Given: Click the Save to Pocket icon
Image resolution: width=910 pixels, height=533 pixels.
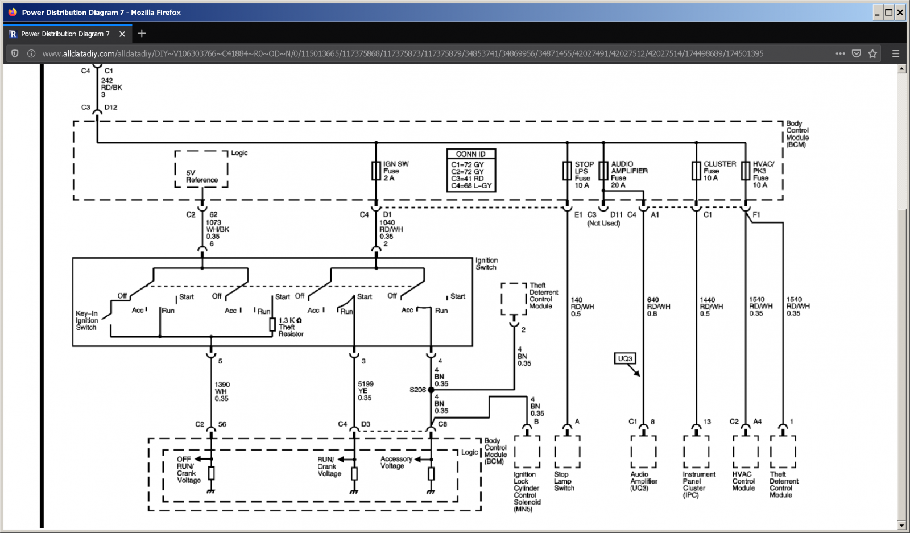Looking at the screenshot, I should point(857,53).
